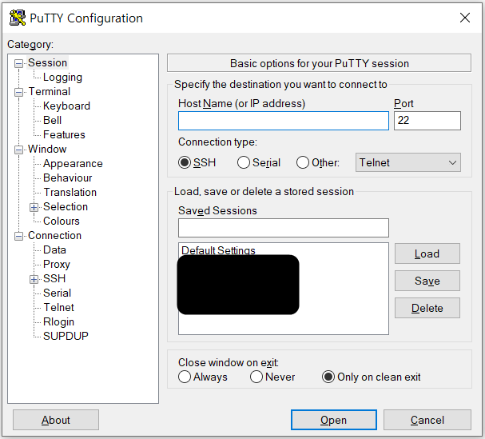
Task: Click the Save session button
Action: (427, 281)
